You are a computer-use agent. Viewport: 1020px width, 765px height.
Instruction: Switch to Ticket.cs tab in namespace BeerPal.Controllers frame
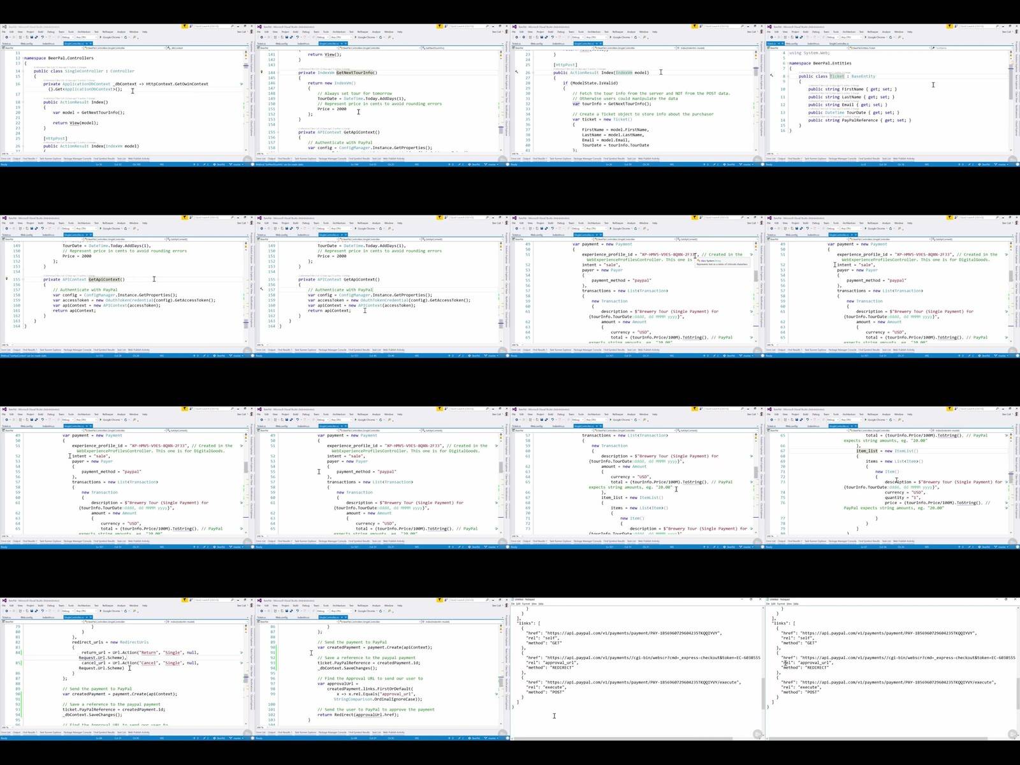click(6, 43)
